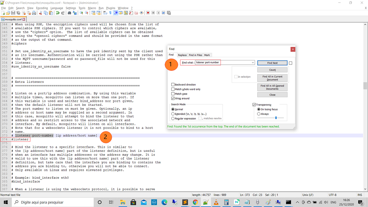Click Find All in All Opened Documents
The width and height of the screenshot is (368, 207).
pos(272,87)
